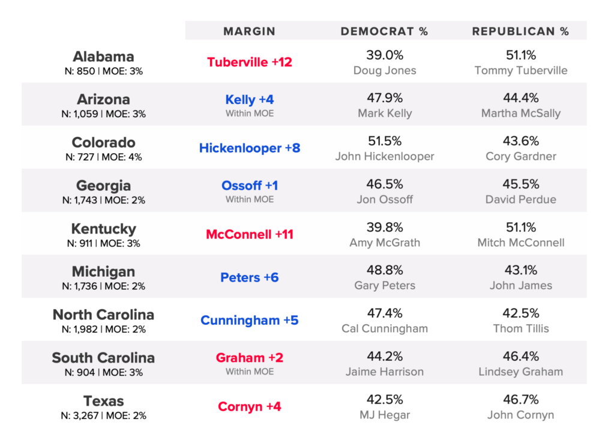Viewport: 608px width, 431px height.
Task: Select the Michigan state label
Action: point(103,272)
